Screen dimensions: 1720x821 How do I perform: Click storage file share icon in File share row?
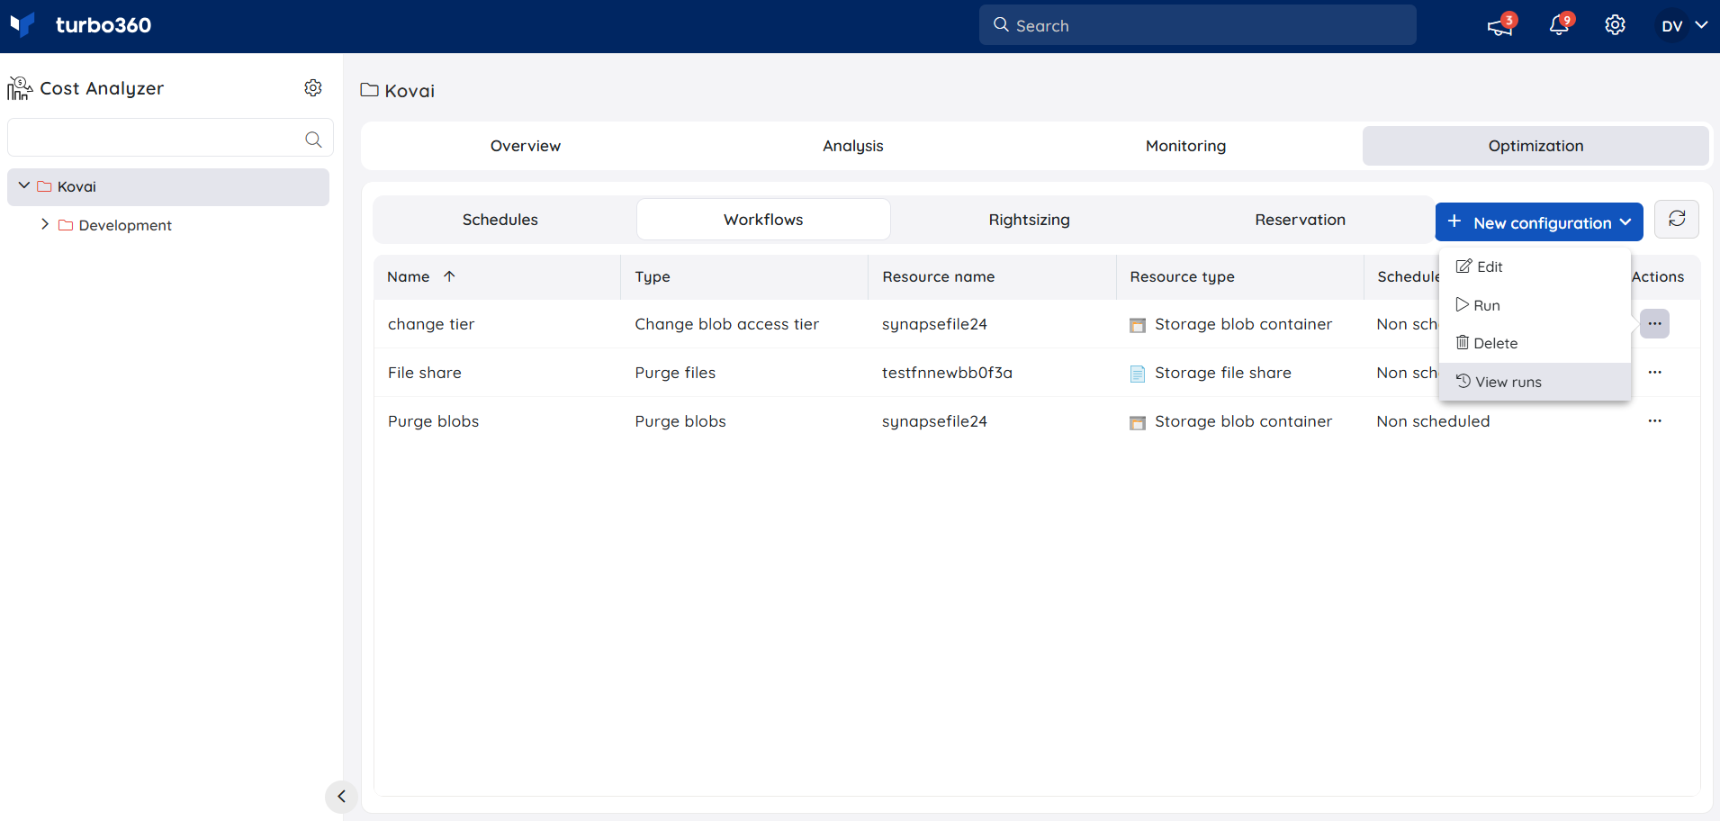pyautogui.click(x=1138, y=374)
